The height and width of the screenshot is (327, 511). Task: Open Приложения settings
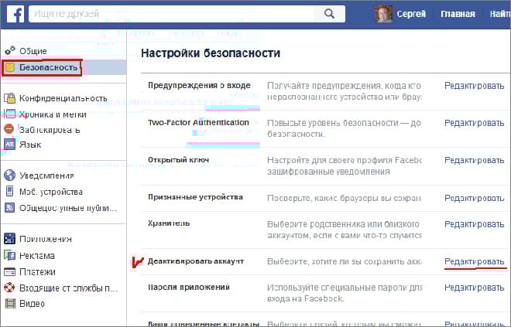click(x=46, y=239)
